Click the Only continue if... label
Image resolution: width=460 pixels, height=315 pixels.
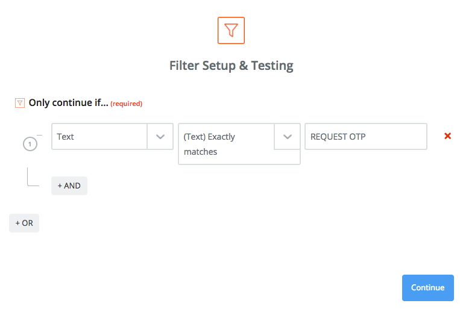[68, 103]
